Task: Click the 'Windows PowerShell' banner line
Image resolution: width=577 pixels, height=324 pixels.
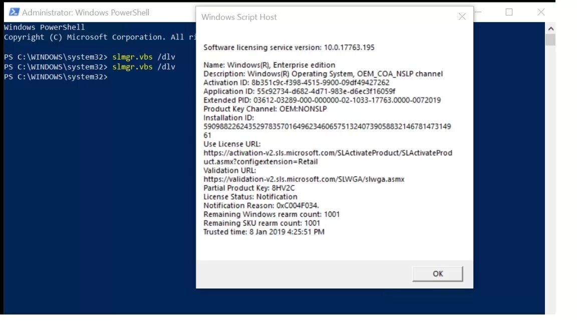Action: pyautogui.click(x=44, y=27)
